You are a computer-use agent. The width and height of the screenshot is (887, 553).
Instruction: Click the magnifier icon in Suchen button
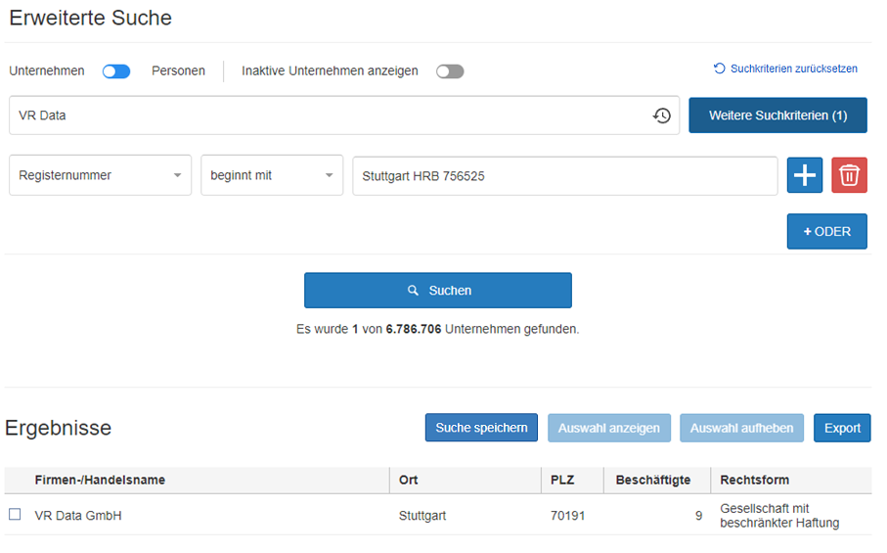(413, 291)
